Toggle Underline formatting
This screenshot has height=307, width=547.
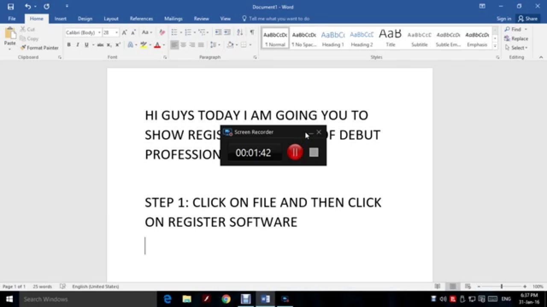coord(86,45)
